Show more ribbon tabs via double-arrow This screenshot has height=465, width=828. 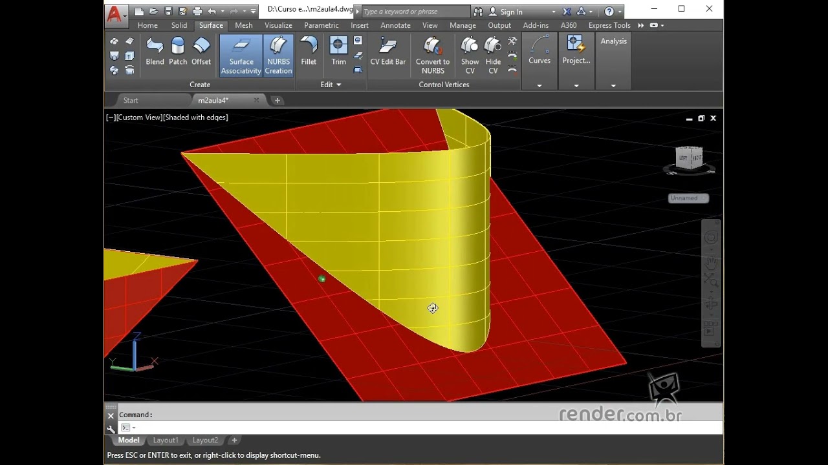641,25
